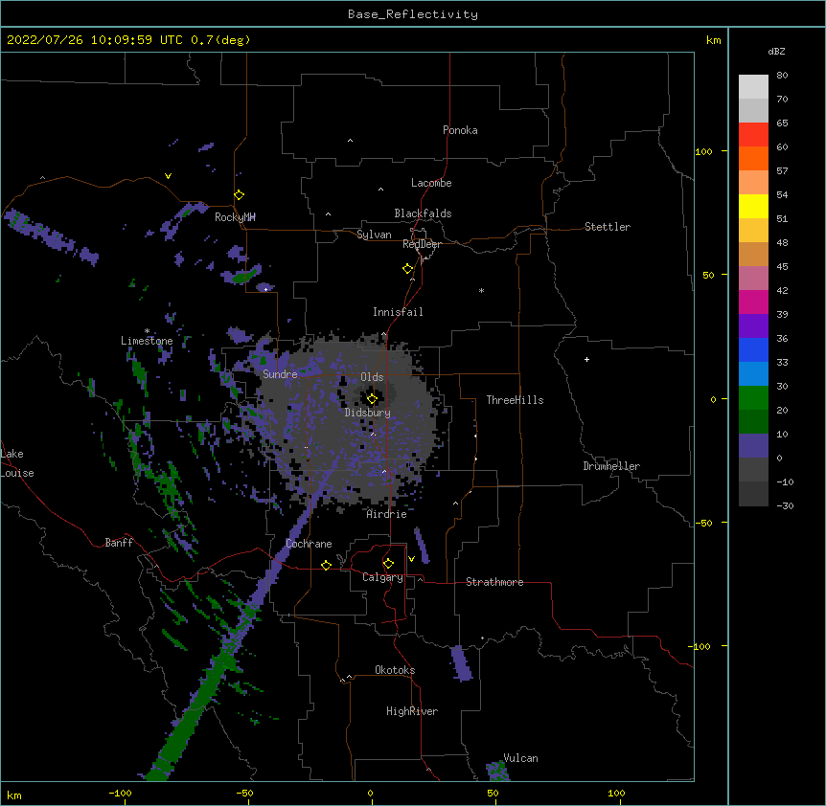Click the Drumheller label
The height and width of the screenshot is (806, 826).
[x=611, y=466]
